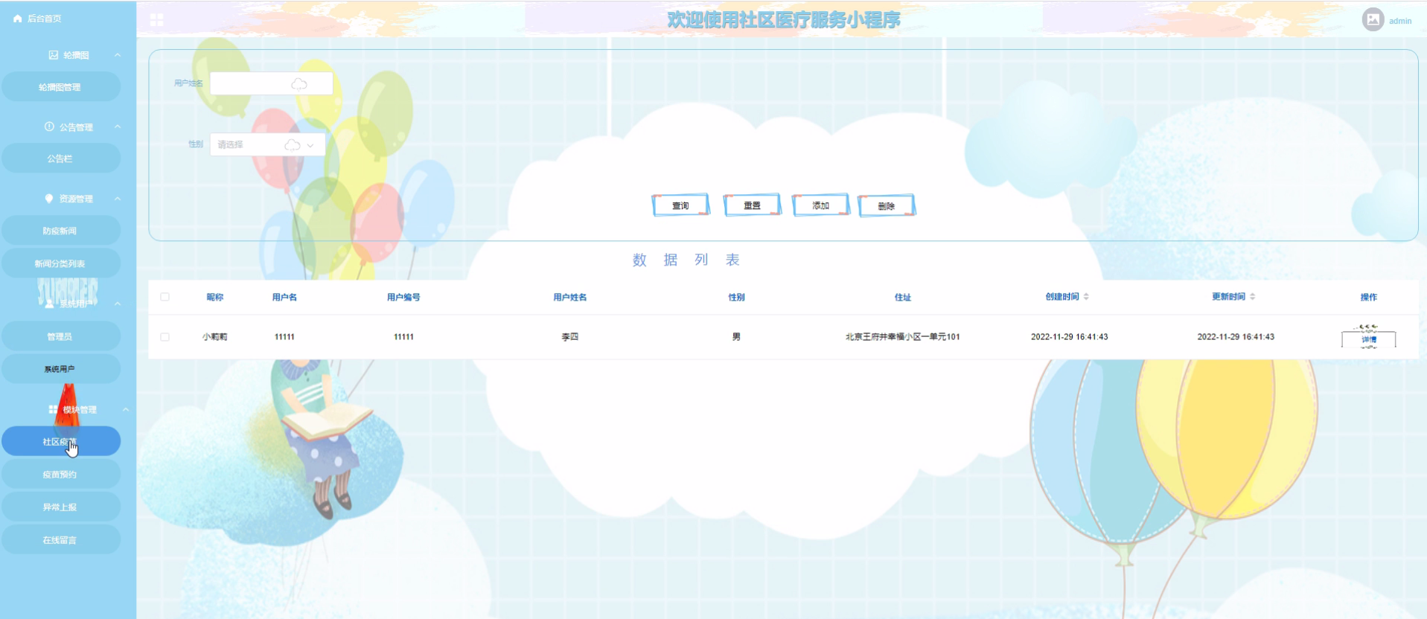Open 在线留言 in the sidebar
Viewport: 1427px width, 619px height.
60,539
